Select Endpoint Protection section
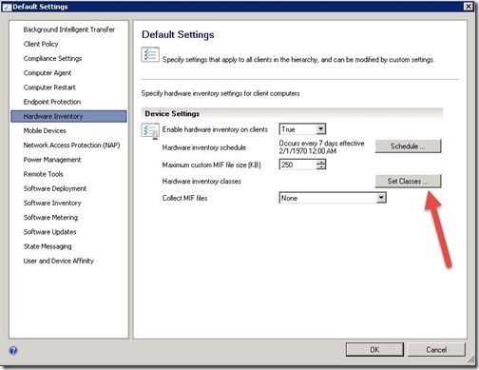479x370 pixels. point(52,102)
